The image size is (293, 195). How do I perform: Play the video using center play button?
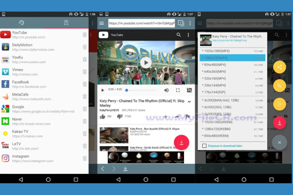pyautogui.click(x=146, y=63)
